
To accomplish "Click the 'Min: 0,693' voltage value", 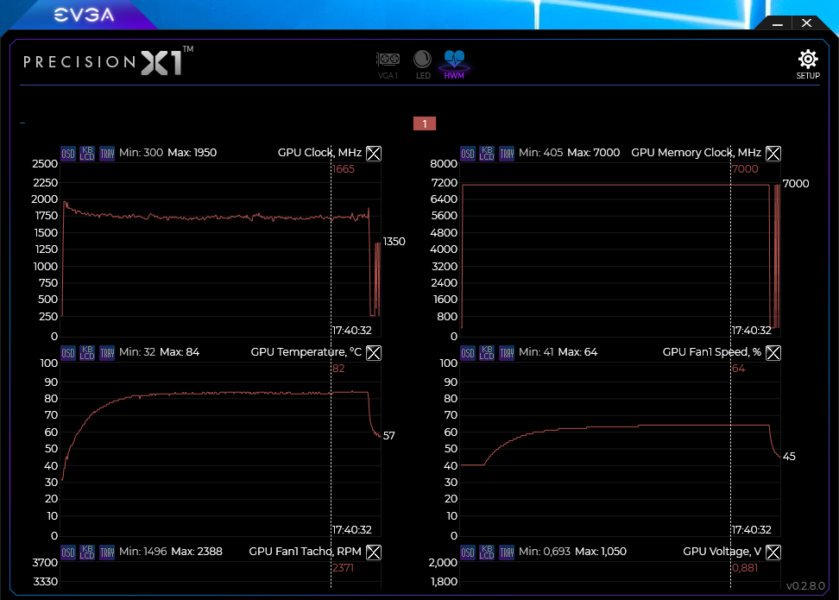I will [544, 552].
